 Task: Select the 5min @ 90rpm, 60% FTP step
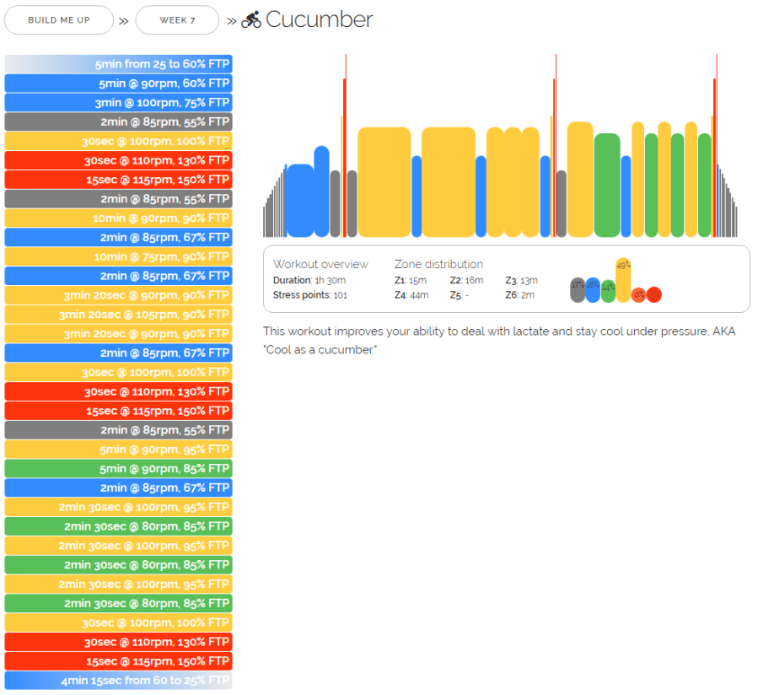point(118,84)
